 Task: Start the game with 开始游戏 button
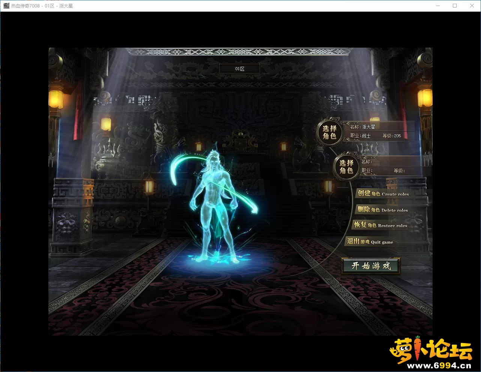[371, 266]
